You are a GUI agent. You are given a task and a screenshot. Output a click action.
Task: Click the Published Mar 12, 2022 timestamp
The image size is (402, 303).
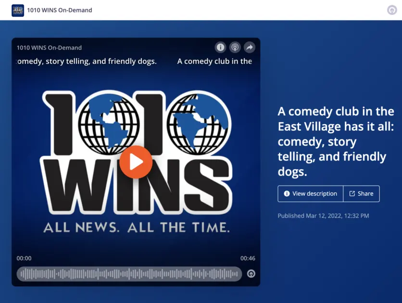coord(323,216)
